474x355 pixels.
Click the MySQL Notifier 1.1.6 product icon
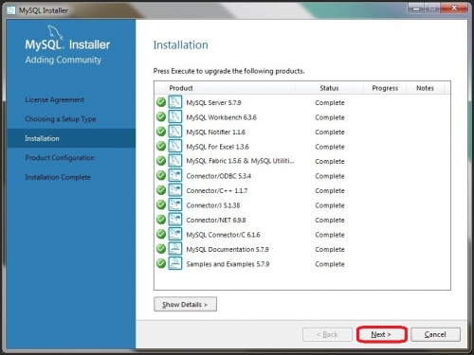point(175,132)
